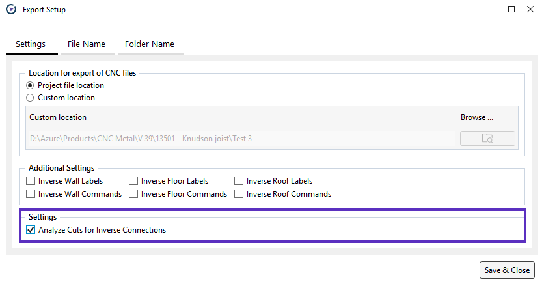Check Inverse Roof Labels

239,181
